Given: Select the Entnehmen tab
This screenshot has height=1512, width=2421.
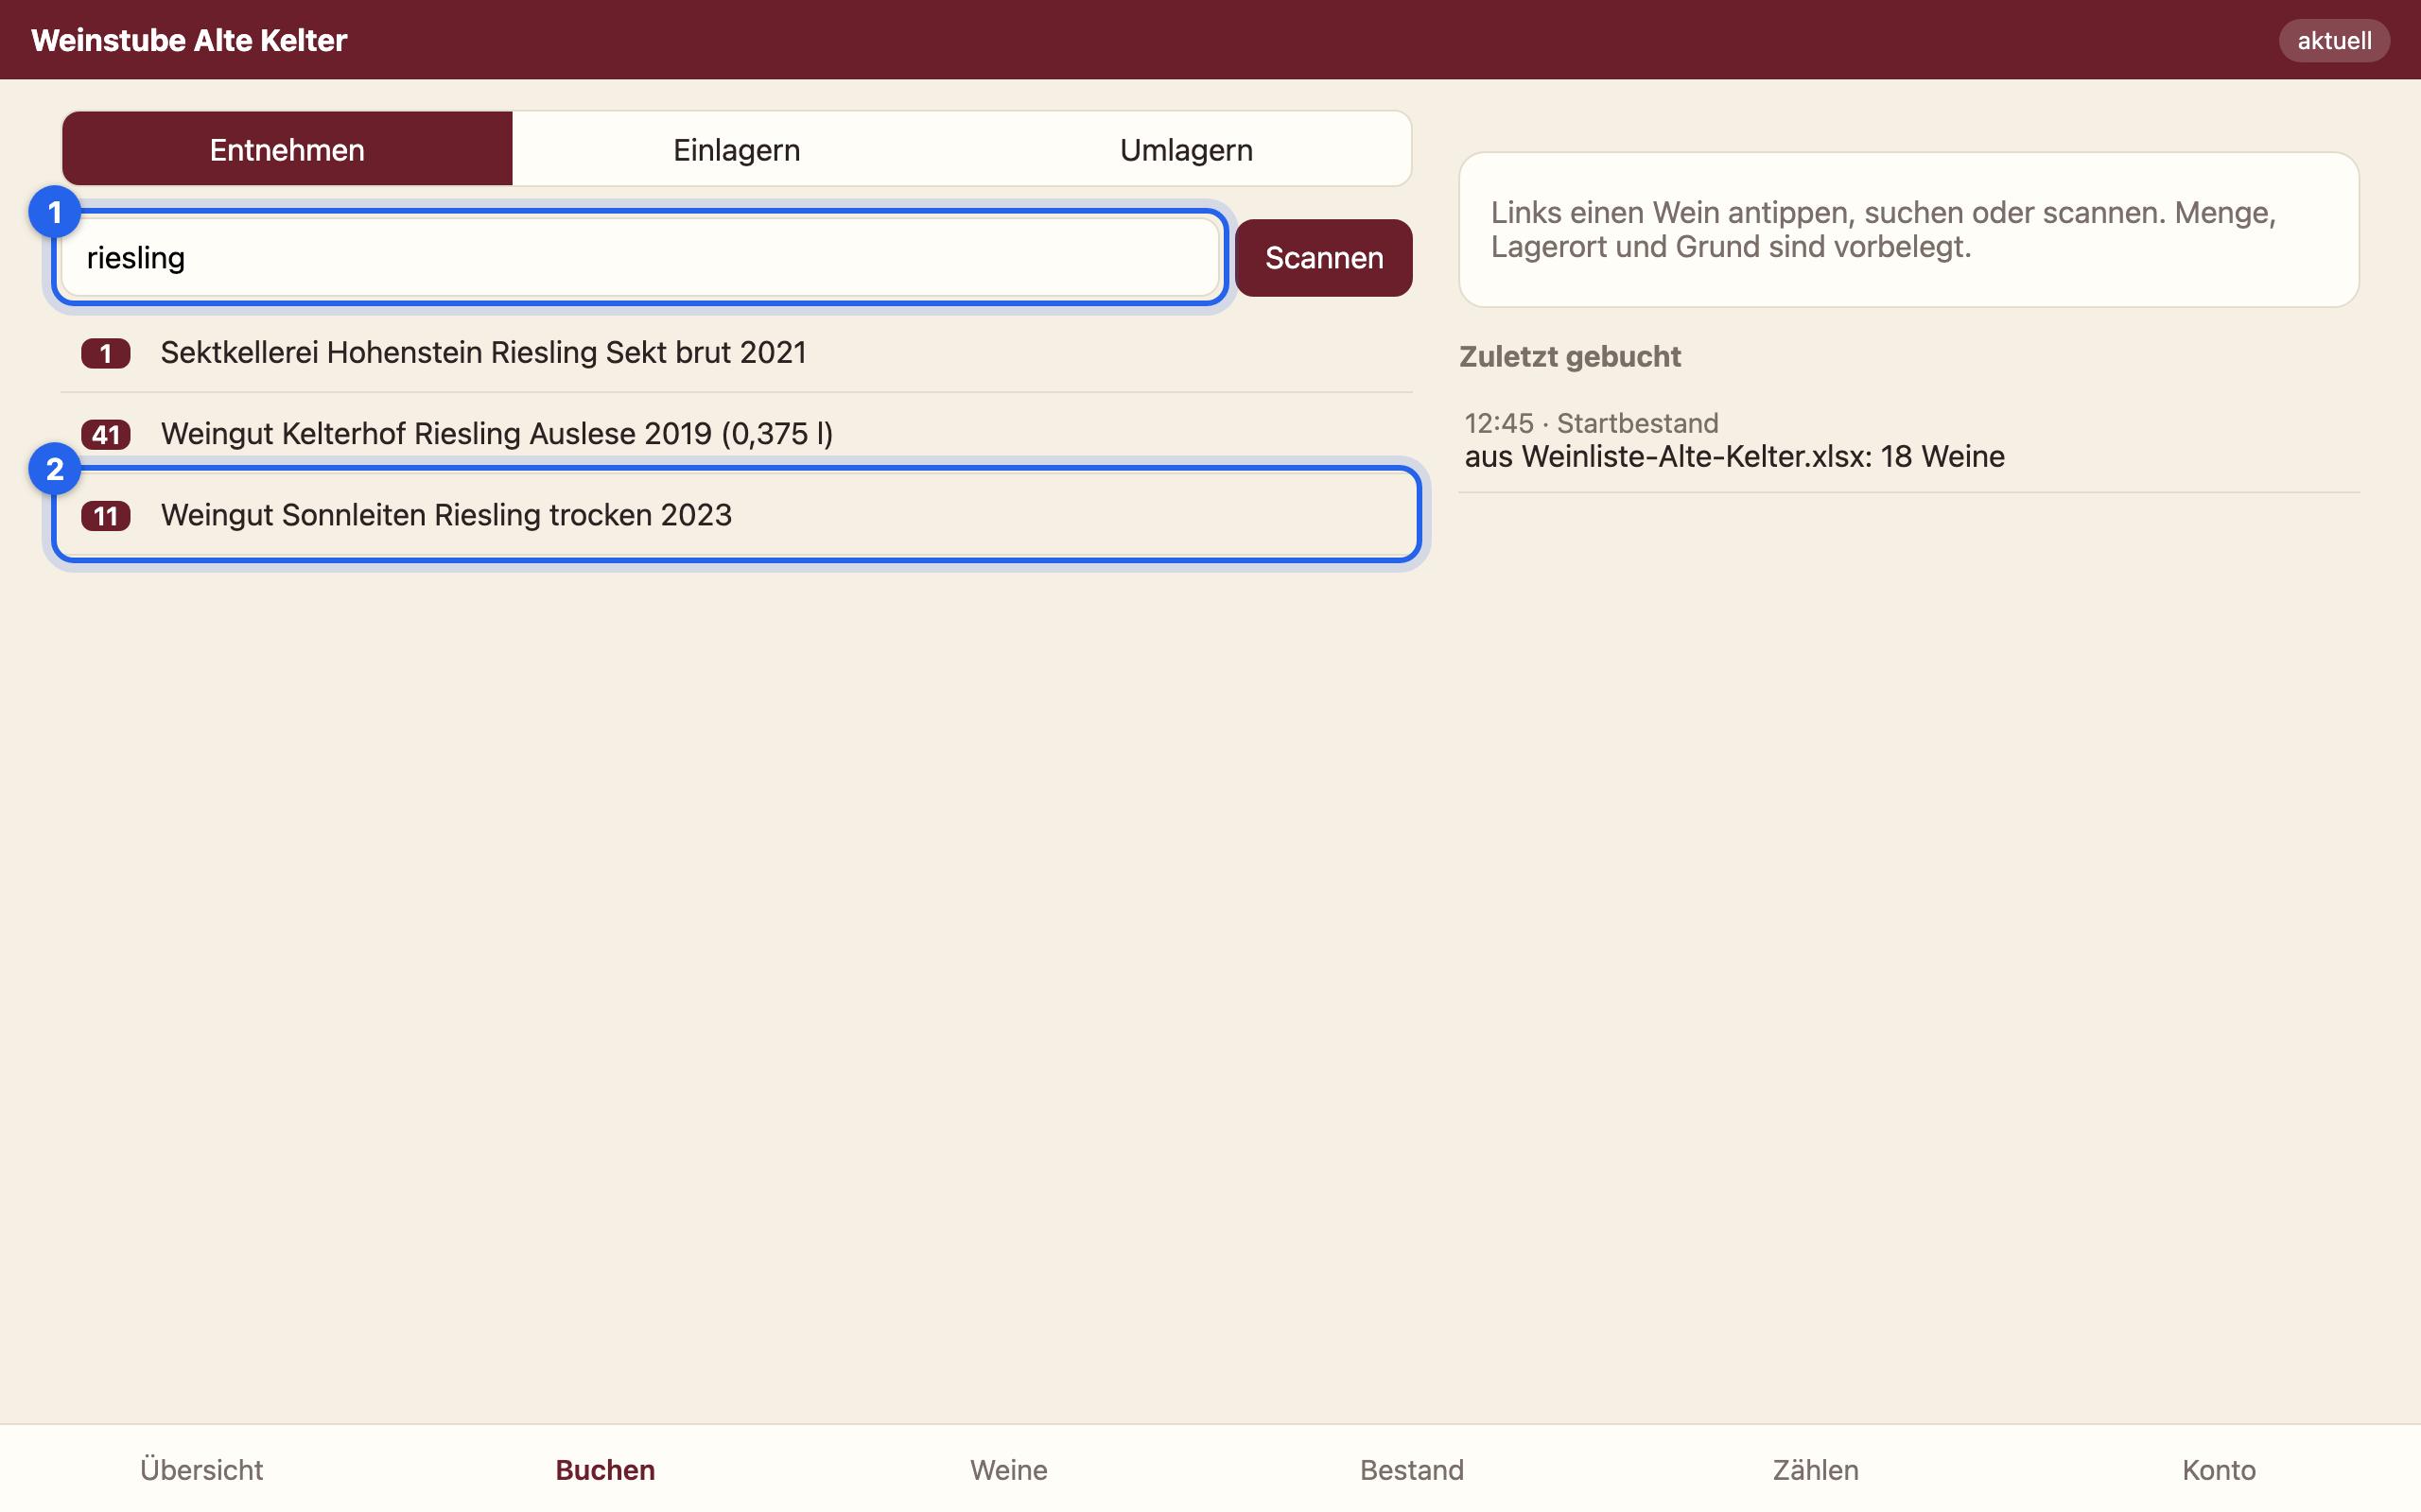Looking at the screenshot, I should [x=287, y=149].
